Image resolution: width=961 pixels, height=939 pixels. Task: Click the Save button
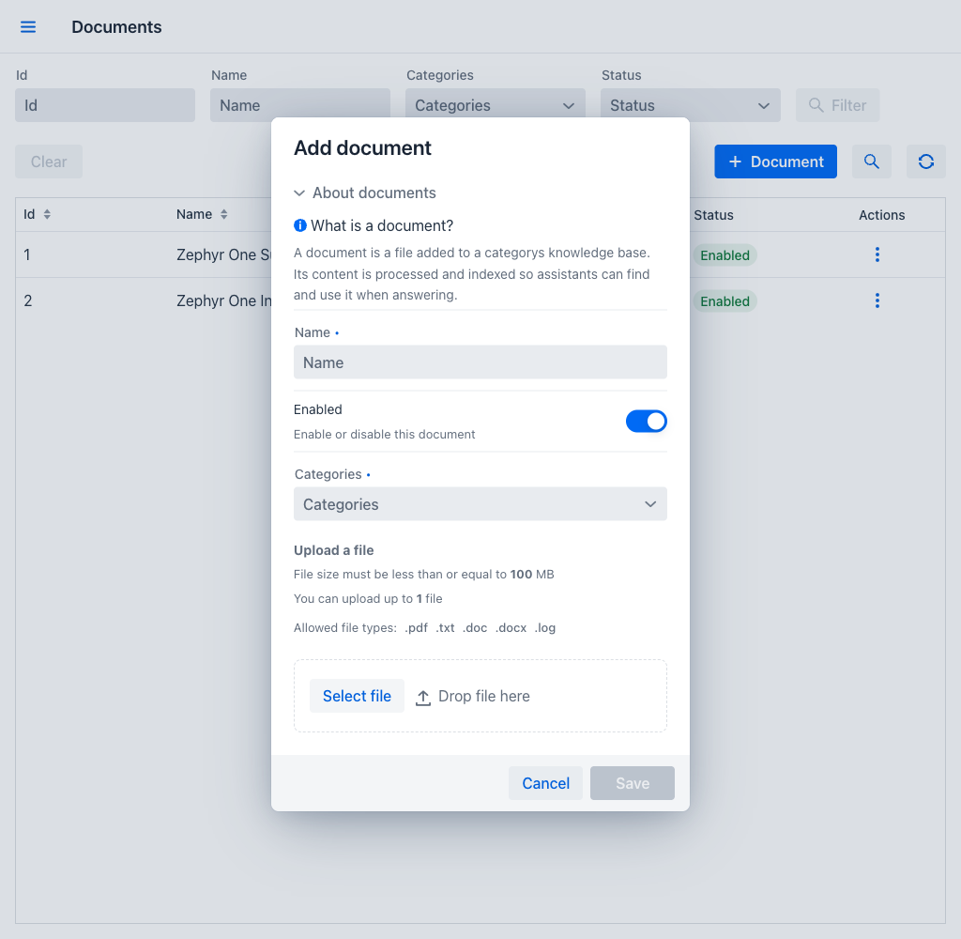pyautogui.click(x=632, y=783)
